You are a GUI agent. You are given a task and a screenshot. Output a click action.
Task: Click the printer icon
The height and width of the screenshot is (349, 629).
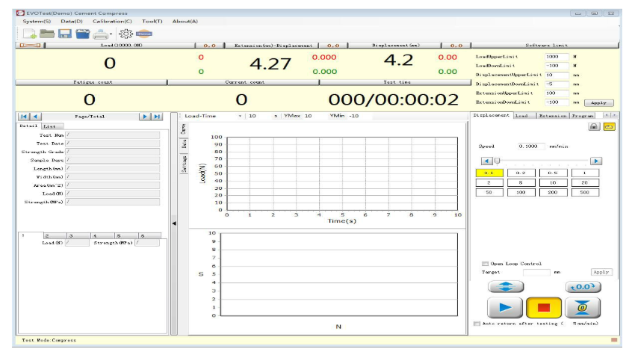[x=100, y=34]
